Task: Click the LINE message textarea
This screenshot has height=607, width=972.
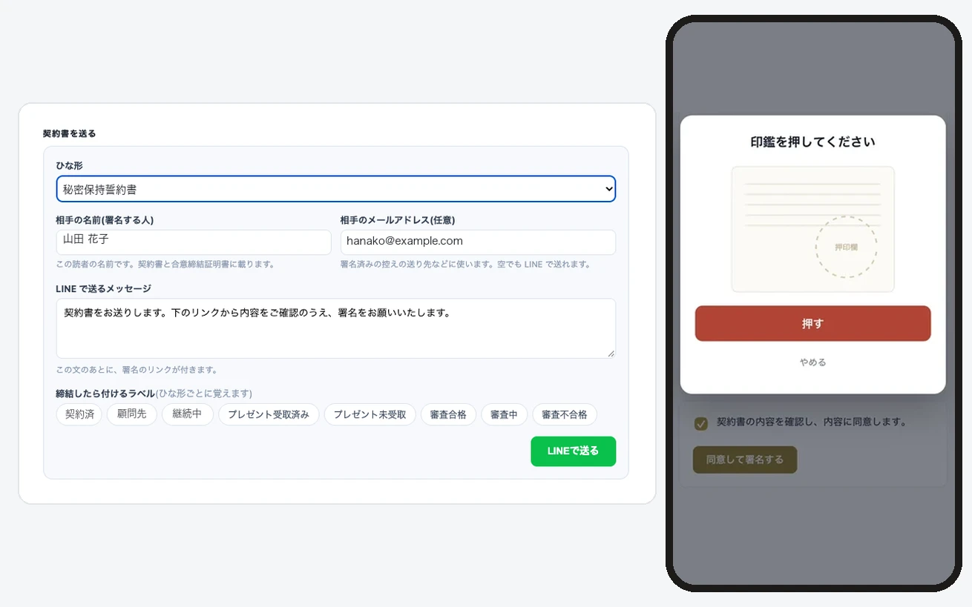Action: click(335, 328)
